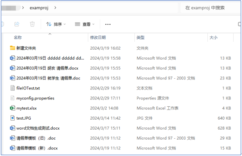Expand chevron after examproj breadcrumb
The image size is (242, 156).
point(55,7)
